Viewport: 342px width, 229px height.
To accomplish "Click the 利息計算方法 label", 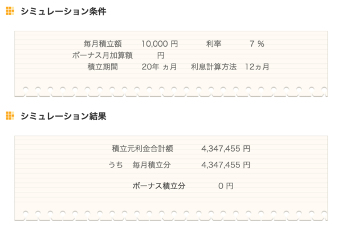I will click(x=214, y=67).
